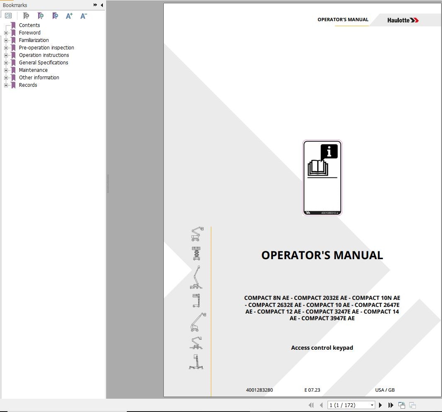Open the bookmark options menu icon
This screenshot has width=442, height=412.
pyautogui.click(x=8, y=16)
